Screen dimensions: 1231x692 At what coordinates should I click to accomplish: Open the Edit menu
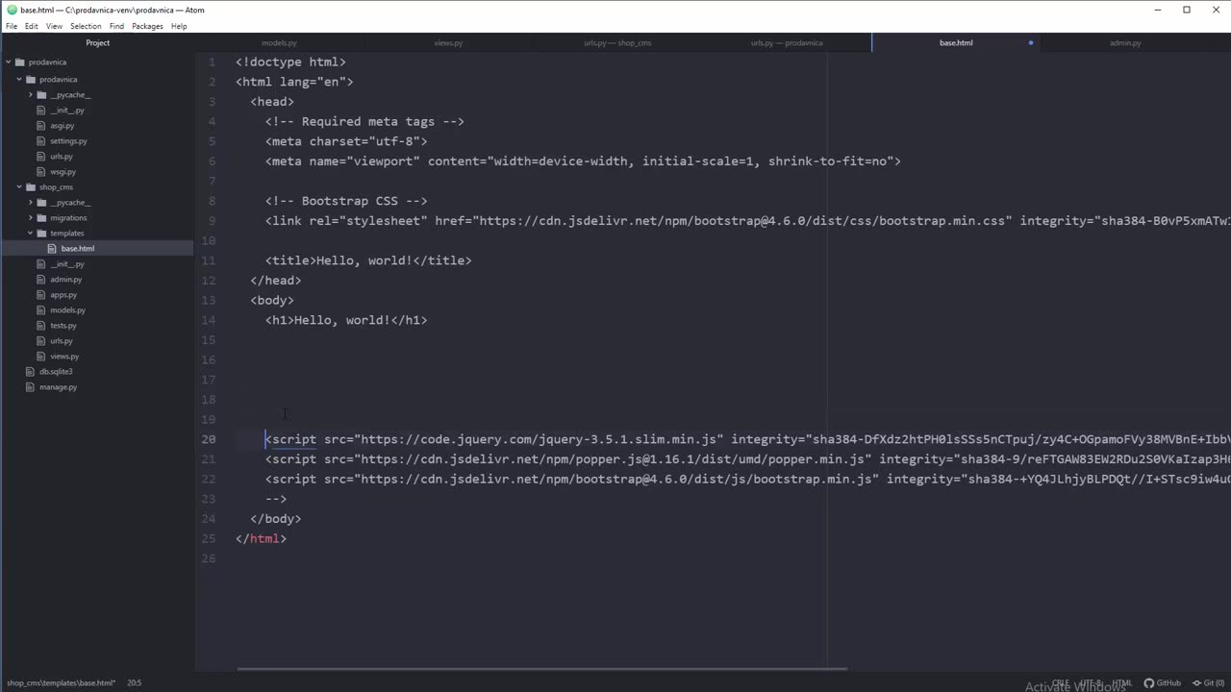(x=32, y=26)
